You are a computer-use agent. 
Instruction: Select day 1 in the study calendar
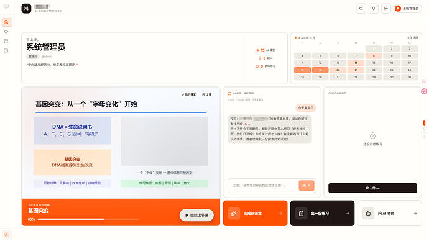point(374,48)
